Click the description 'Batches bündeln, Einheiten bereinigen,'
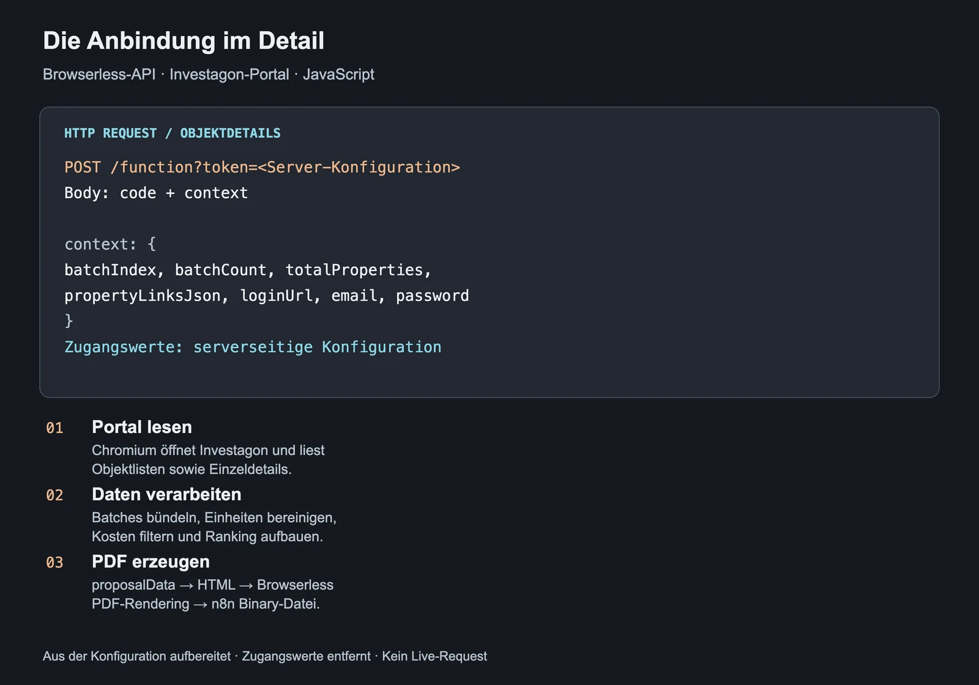This screenshot has height=685, width=979. pos(214,518)
